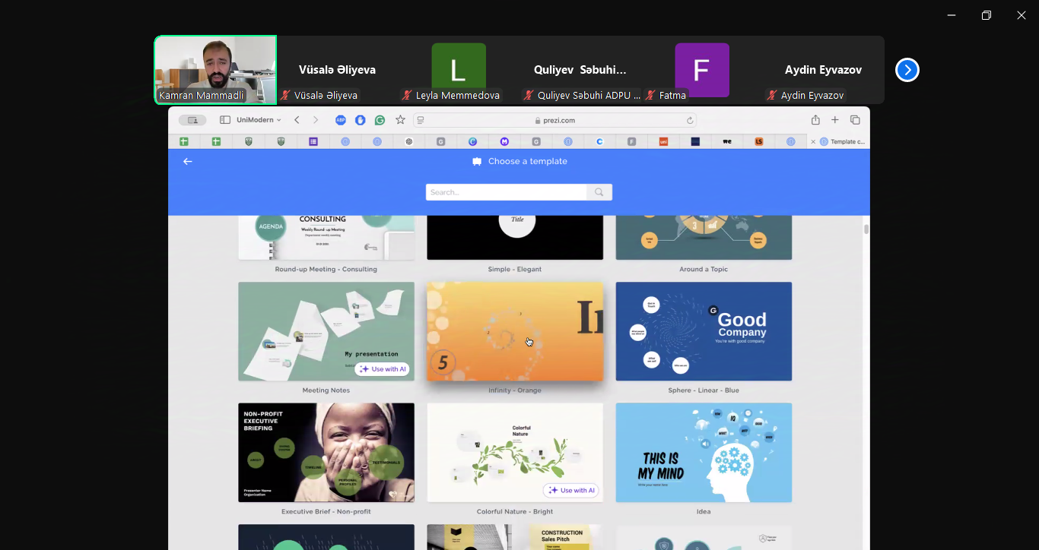
Task: Click the Idea template label
Action: coord(704,511)
